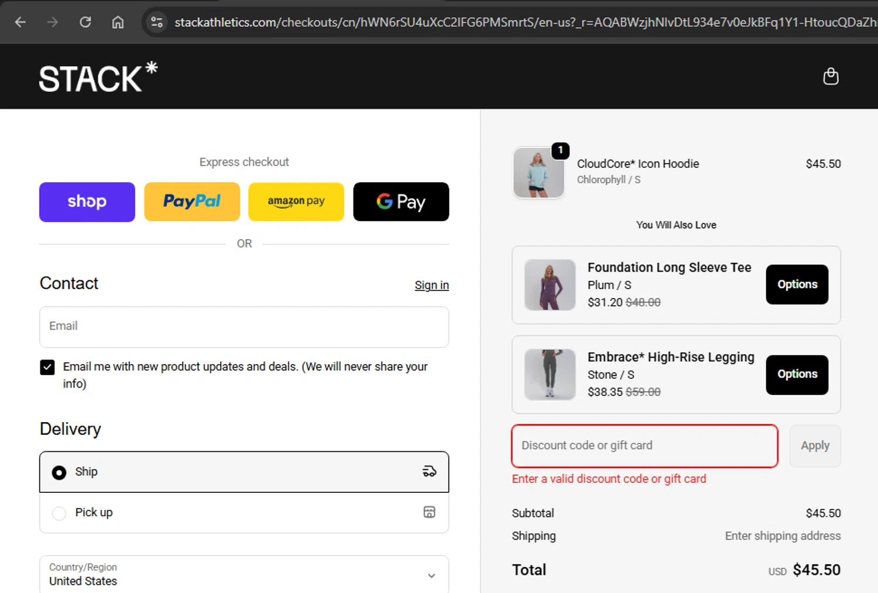878x593 pixels.
Task: Click the Subtotal label
Action: click(x=533, y=513)
